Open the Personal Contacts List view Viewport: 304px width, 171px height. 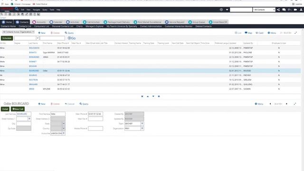(63, 27)
